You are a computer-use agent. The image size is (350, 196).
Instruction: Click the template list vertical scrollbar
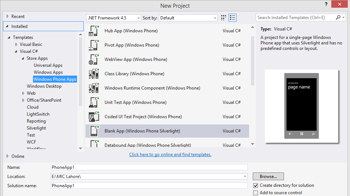point(252,61)
